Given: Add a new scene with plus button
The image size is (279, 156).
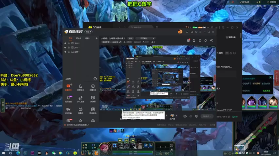Looking at the screenshot, I should 97,38.
